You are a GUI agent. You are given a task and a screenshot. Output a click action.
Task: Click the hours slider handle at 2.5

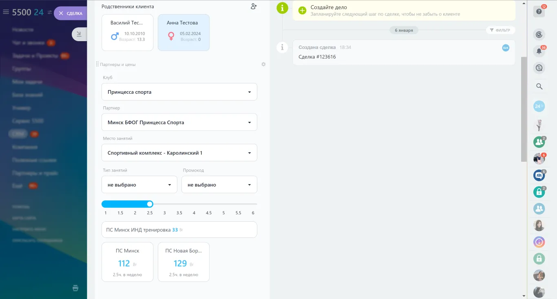tap(150, 204)
